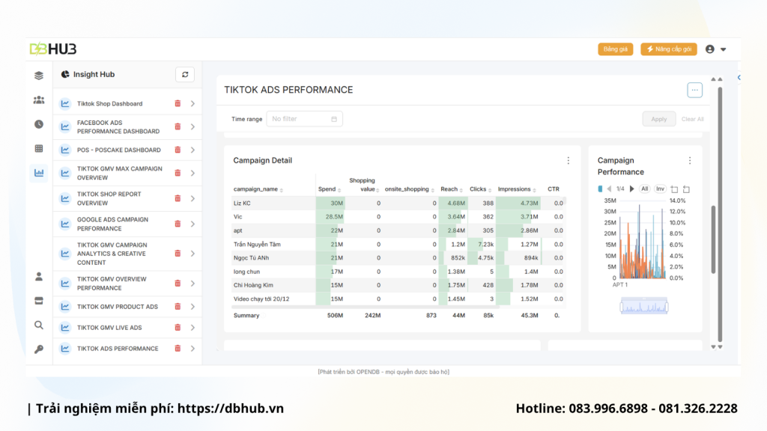This screenshot has height=431, width=767.
Task: Delete TIKTOK GMV LIVE ADS entry
Action: [178, 328]
